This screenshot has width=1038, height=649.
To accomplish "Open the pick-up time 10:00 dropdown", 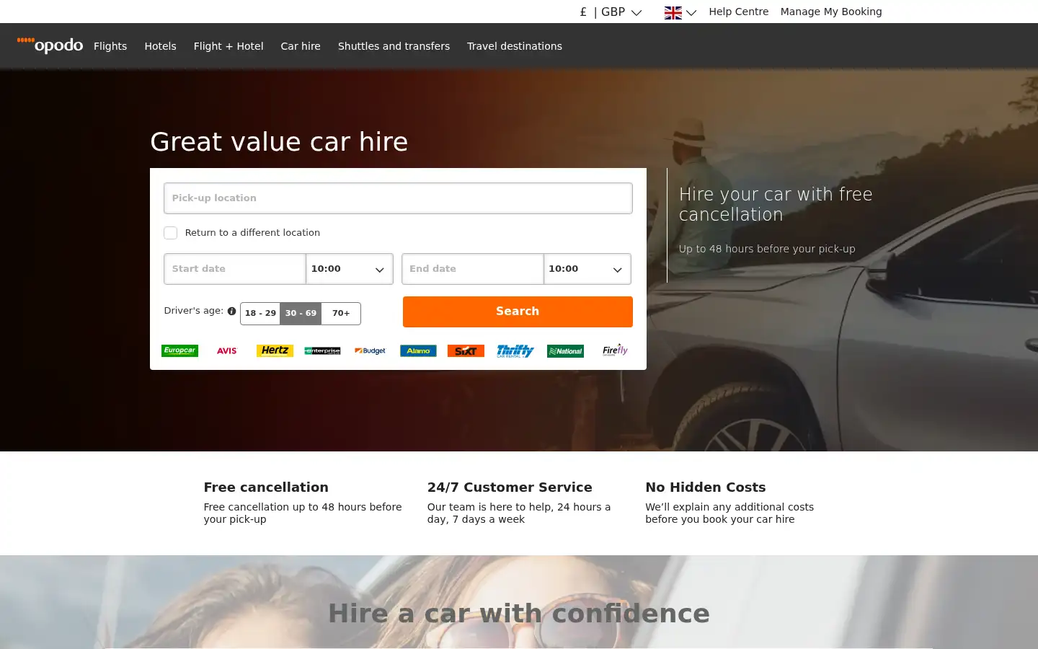I will (350, 269).
